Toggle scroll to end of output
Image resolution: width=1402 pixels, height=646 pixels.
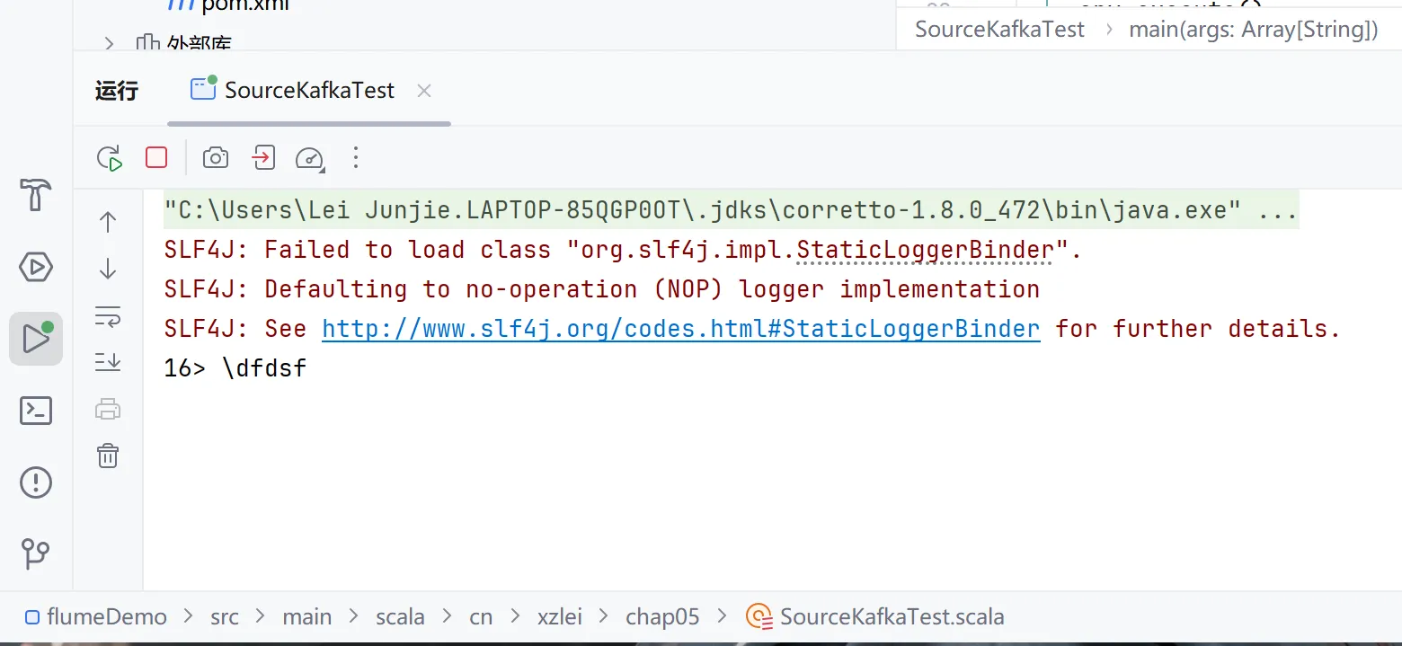(108, 362)
